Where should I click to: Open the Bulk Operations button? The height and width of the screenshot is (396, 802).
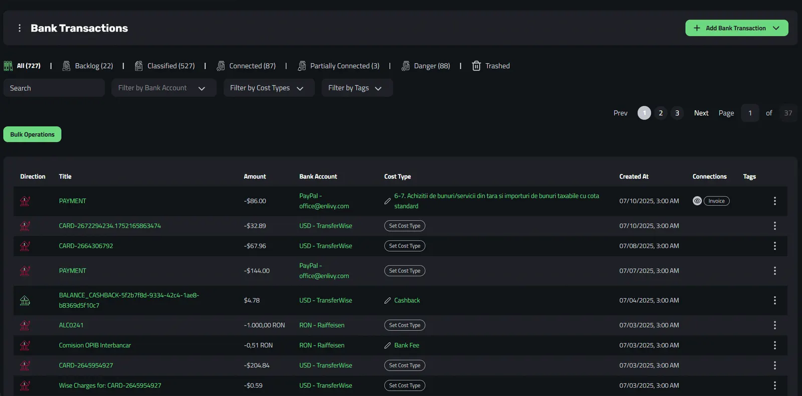(x=32, y=134)
